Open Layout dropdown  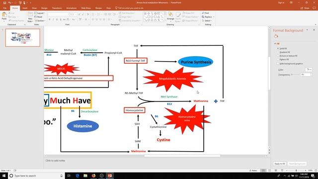[x=40, y=13]
